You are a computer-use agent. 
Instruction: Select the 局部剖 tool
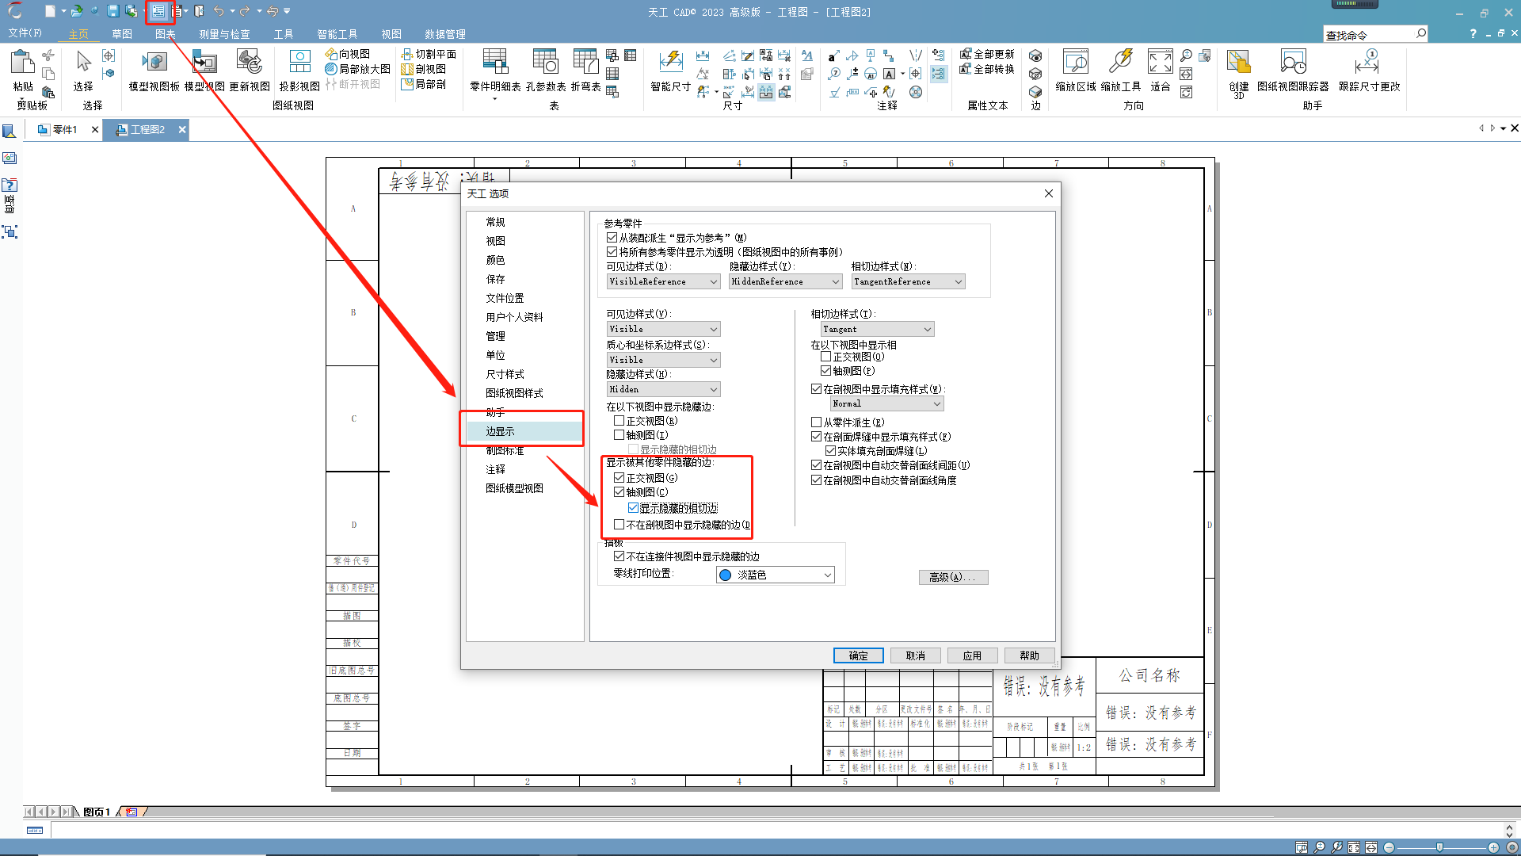coord(424,84)
